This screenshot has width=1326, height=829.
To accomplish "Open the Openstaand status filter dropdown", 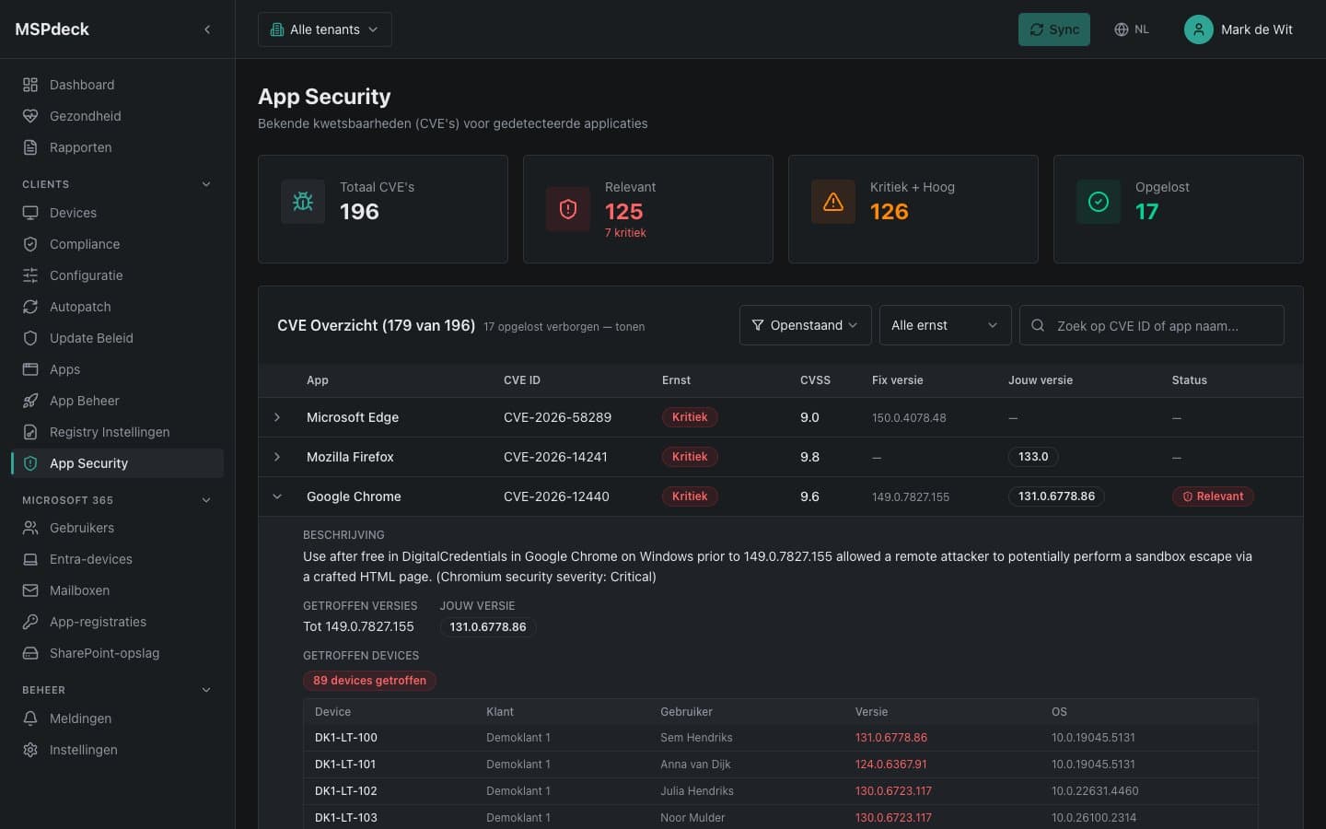I will 806,325.
